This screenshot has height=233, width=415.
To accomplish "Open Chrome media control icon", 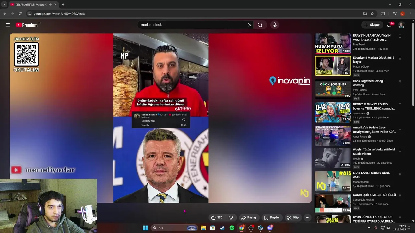I will (395, 14).
